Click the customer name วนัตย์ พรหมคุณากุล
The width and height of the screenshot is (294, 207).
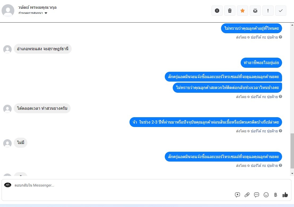click(37, 7)
